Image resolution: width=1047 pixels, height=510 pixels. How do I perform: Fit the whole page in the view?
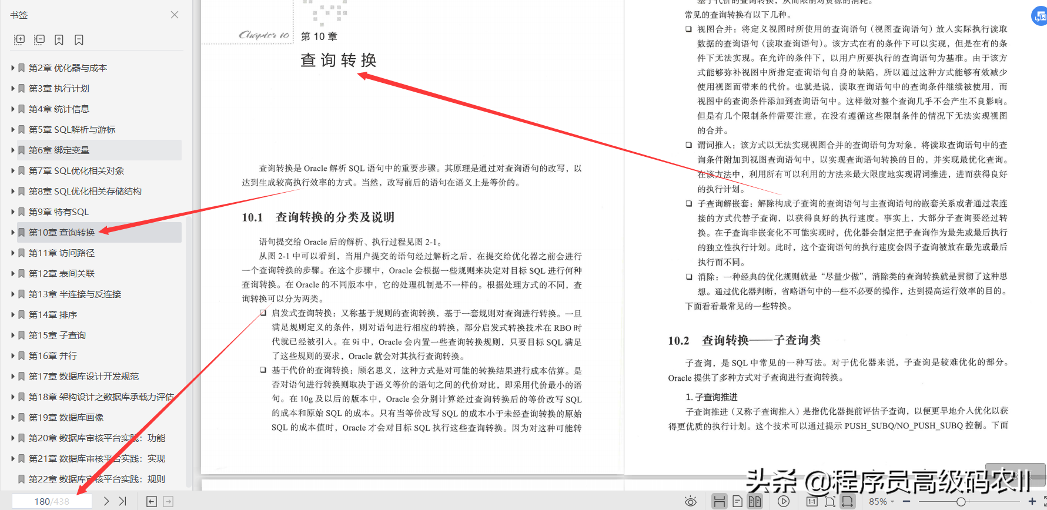tap(829, 501)
